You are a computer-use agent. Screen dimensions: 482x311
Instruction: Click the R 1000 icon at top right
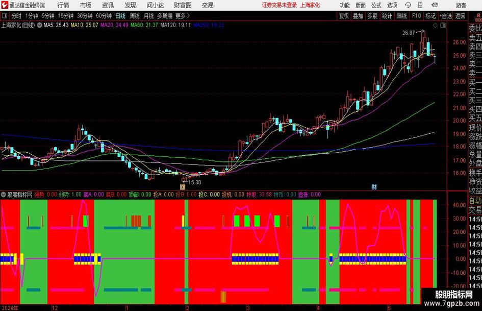click(478, 17)
